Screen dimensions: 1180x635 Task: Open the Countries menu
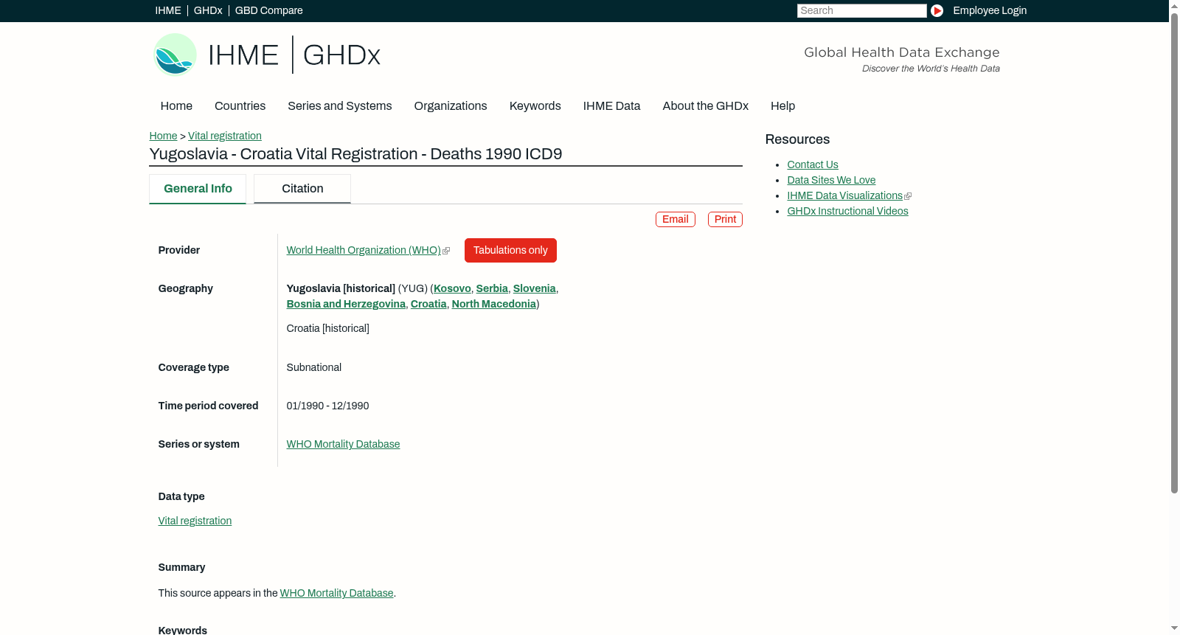[x=240, y=106]
